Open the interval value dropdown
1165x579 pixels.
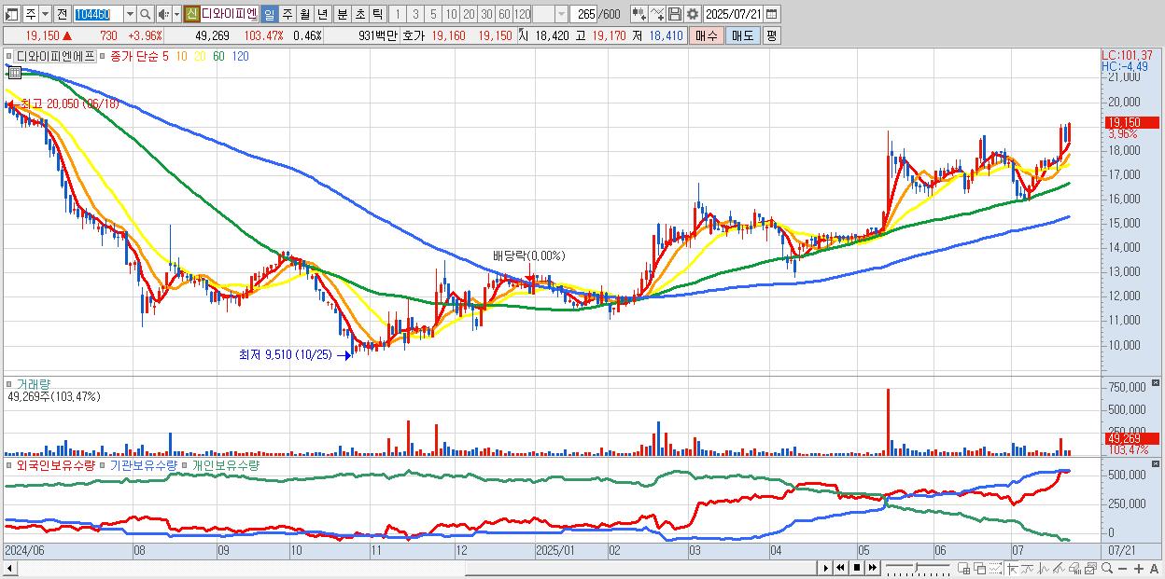(561, 14)
